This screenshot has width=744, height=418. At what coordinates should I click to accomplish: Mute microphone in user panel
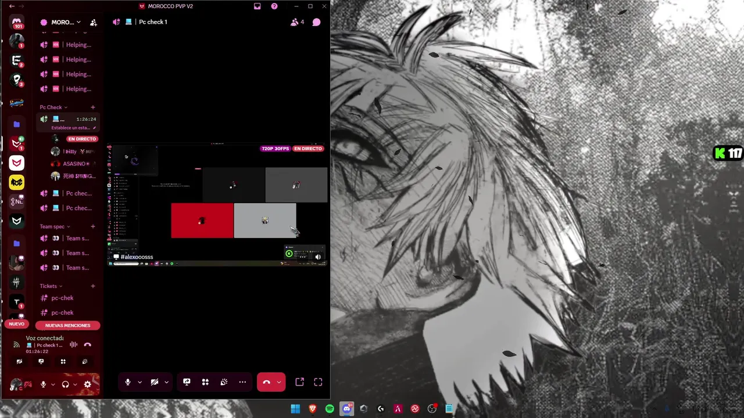coord(43,384)
